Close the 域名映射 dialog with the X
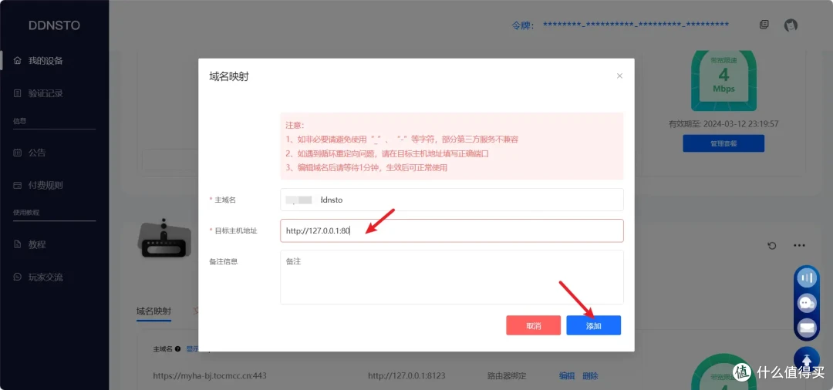Image resolution: width=833 pixels, height=390 pixels. [619, 76]
